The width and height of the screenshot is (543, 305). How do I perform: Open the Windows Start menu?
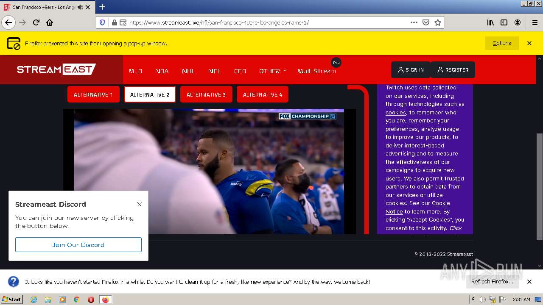coord(12,299)
